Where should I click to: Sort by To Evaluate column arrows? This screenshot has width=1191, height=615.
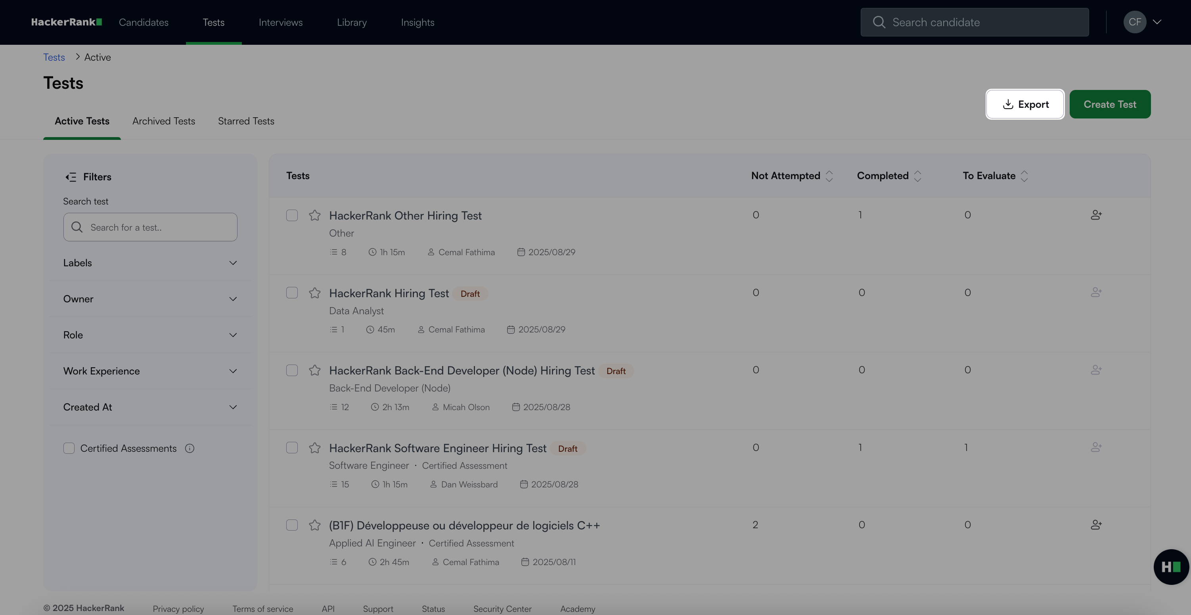pyautogui.click(x=1024, y=176)
